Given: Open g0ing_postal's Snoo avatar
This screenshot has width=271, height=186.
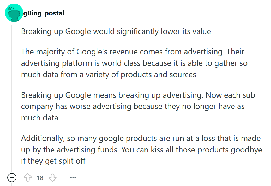Looking at the screenshot, I should point(14,13).
